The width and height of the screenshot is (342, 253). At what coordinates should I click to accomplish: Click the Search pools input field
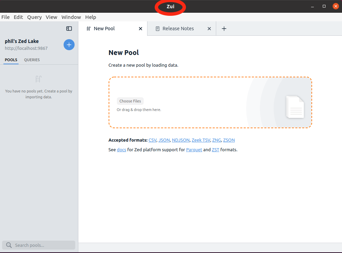pos(38,245)
